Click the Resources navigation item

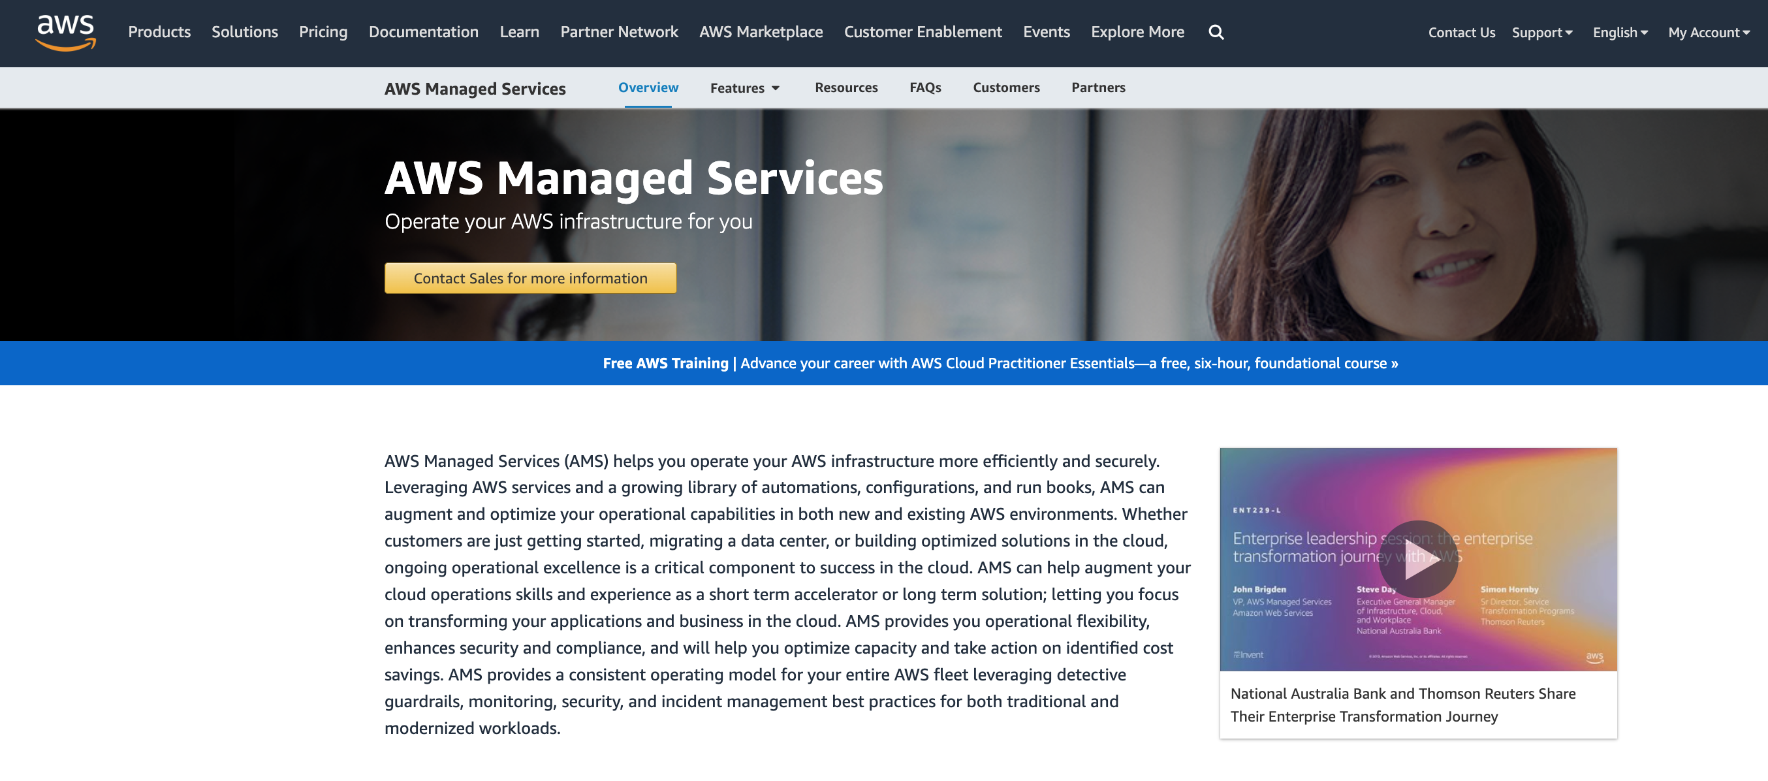845,86
